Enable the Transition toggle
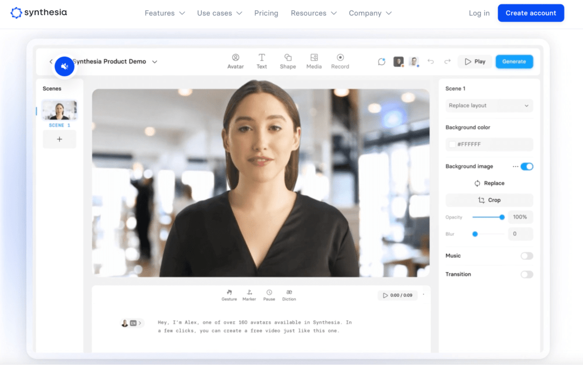Image resolution: width=583 pixels, height=365 pixels. coord(527,274)
